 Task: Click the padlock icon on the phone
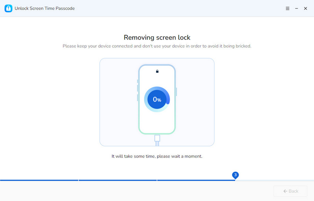pyautogui.click(x=157, y=71)
